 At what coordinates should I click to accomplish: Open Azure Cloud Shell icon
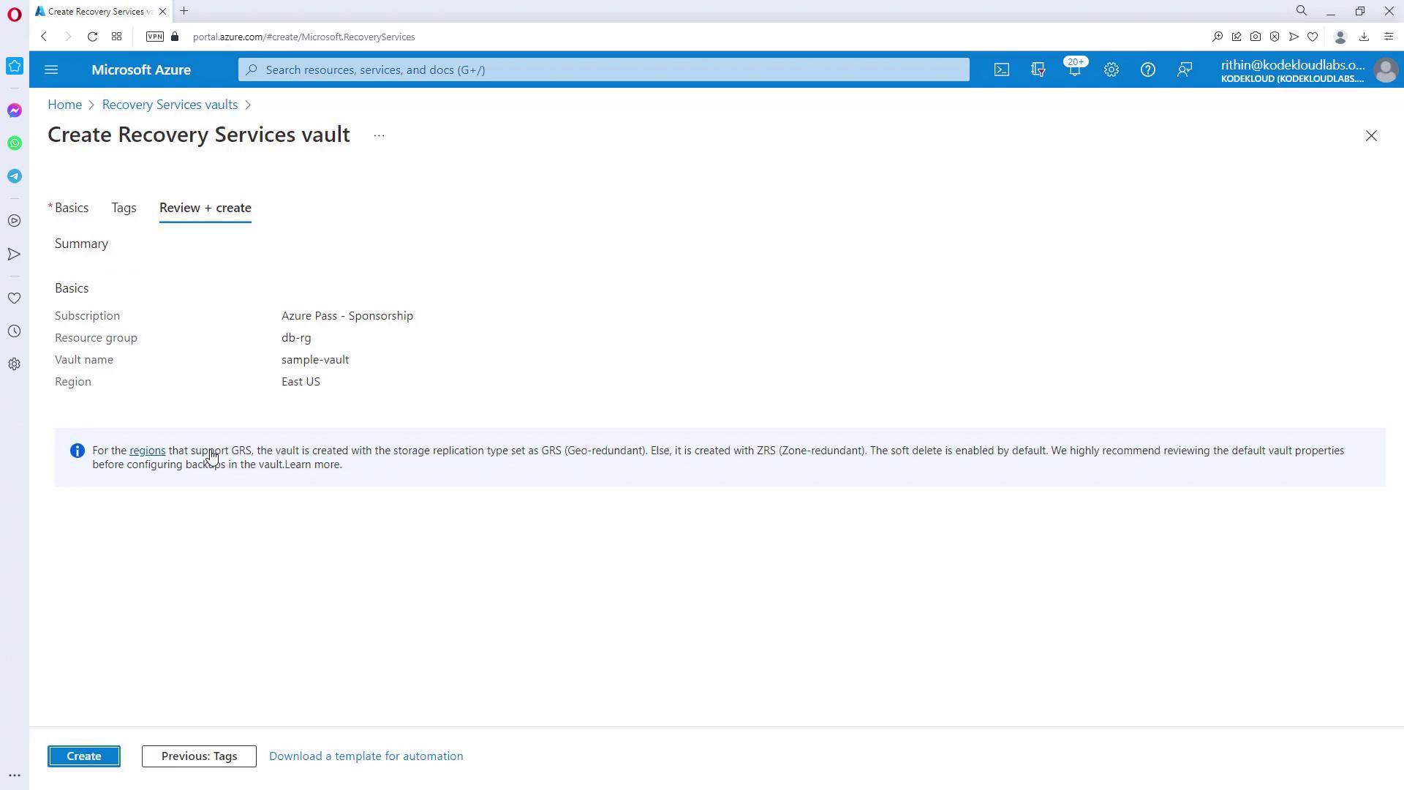(x=1001, y=70)
